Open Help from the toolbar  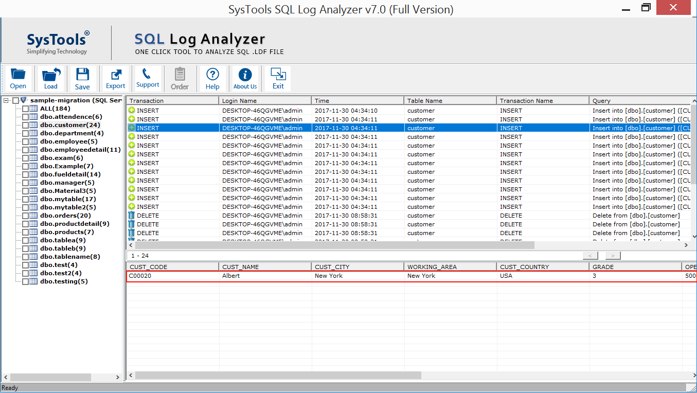(x=212, y=79)
